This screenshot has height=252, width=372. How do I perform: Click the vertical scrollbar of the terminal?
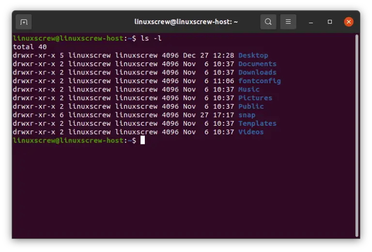(357, 135)
